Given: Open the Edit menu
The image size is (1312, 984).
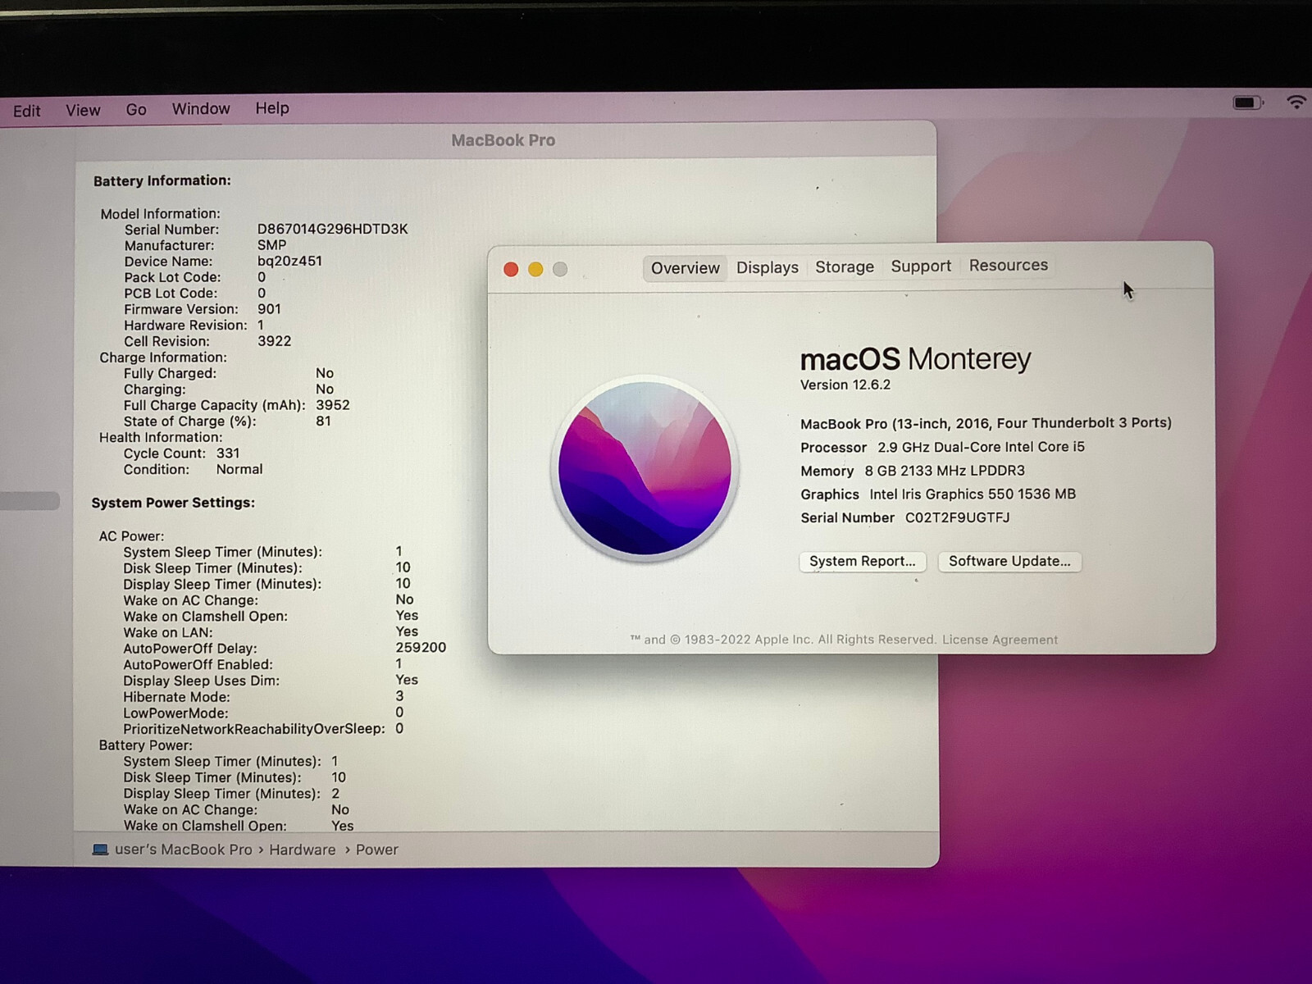Looking at the screenshot, I should (x=26, y=111).
